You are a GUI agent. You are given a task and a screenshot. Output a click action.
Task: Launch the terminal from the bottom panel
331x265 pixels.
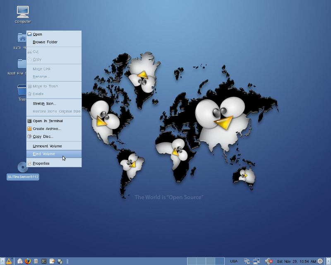pyautogui.click(x=44, y=261)
